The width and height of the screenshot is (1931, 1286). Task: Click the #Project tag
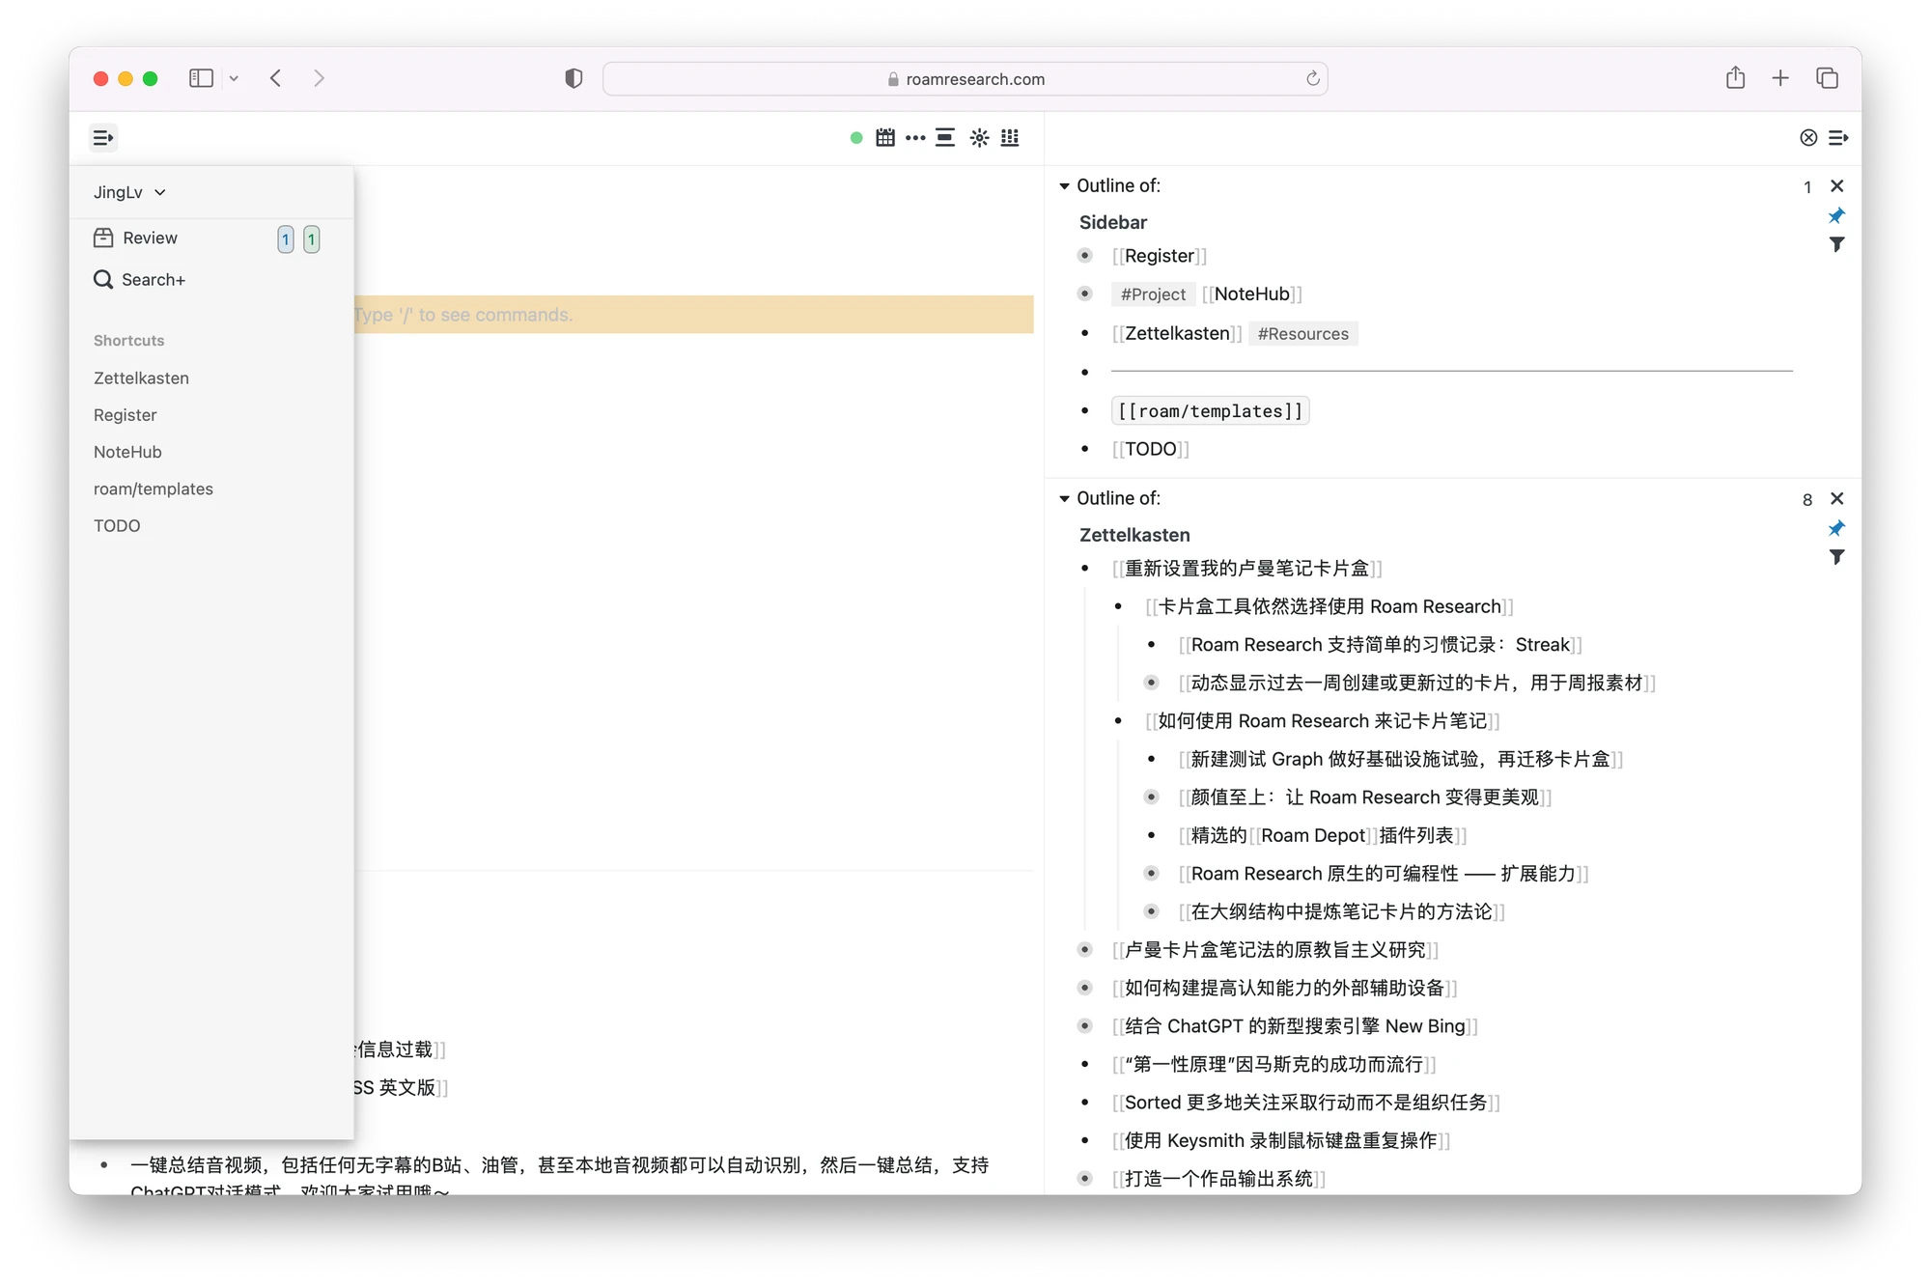[x=1153, y=294]
